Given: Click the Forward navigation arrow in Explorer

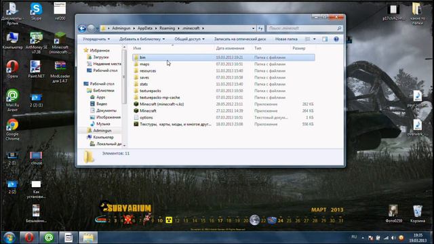Looking at the screenshot, I should coord(91,28).
